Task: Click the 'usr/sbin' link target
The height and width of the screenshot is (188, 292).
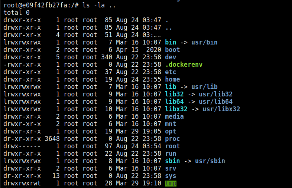Action: coord(210,161)
